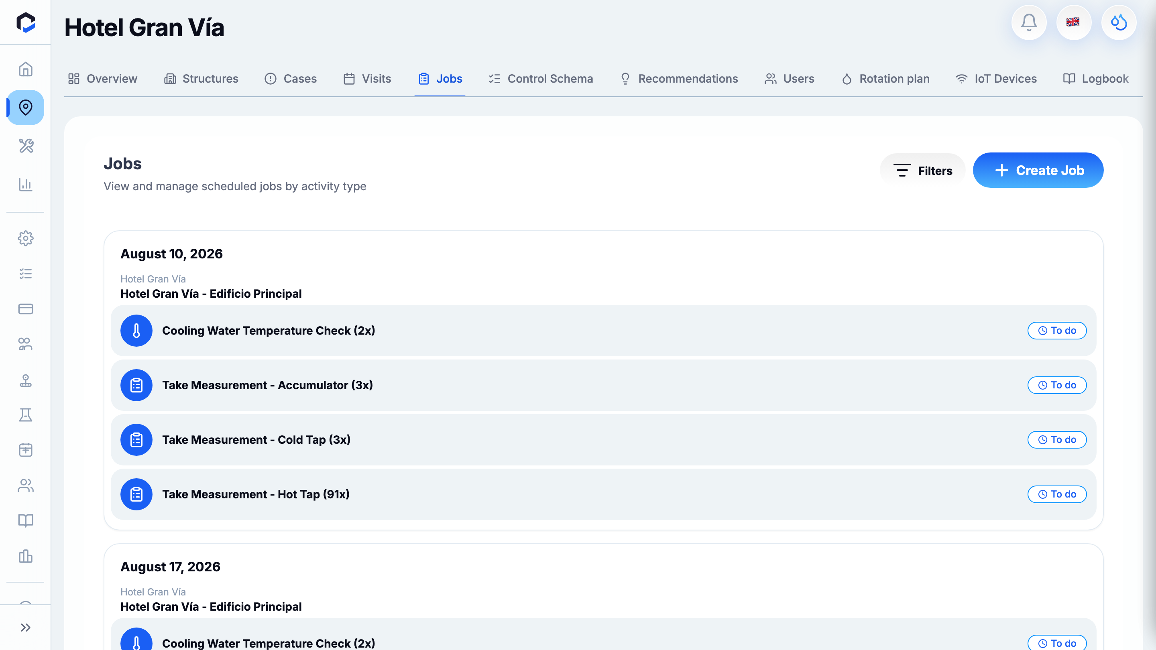Open Take Measurement - Cold Tap (3x) job

[603, 440]
